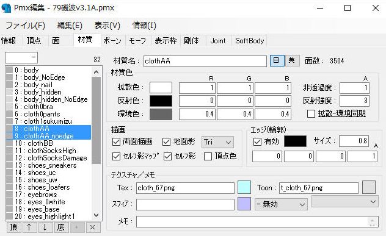
Task: Click cyan texture preview swatch beside Tex
Action: click(x=244, y=187)
